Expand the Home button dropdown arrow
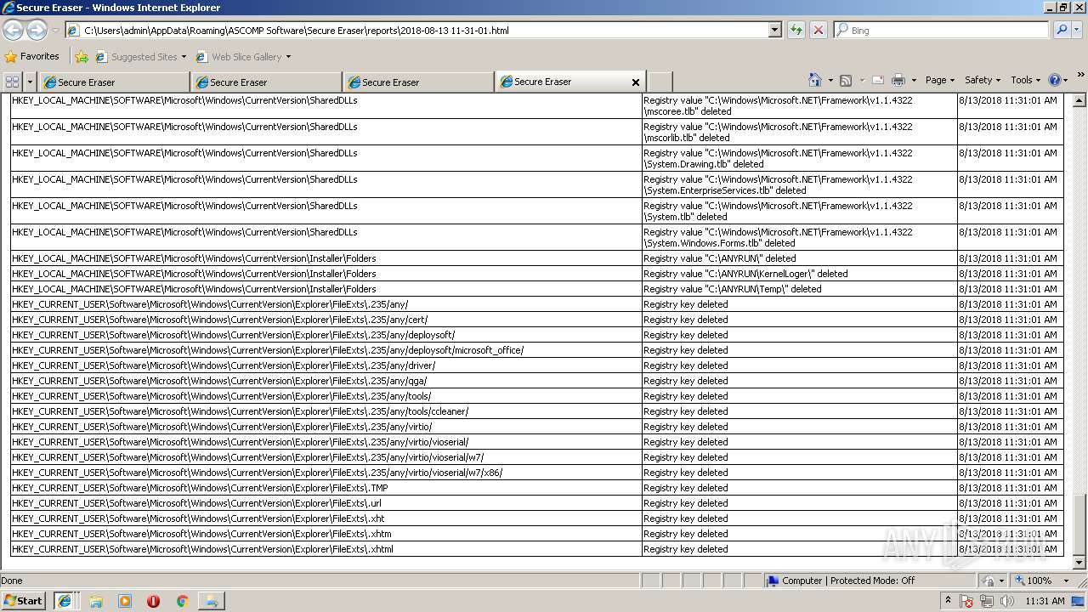Image resolution: width=1088 pixels, height=612 pixels. pos(830,80)
